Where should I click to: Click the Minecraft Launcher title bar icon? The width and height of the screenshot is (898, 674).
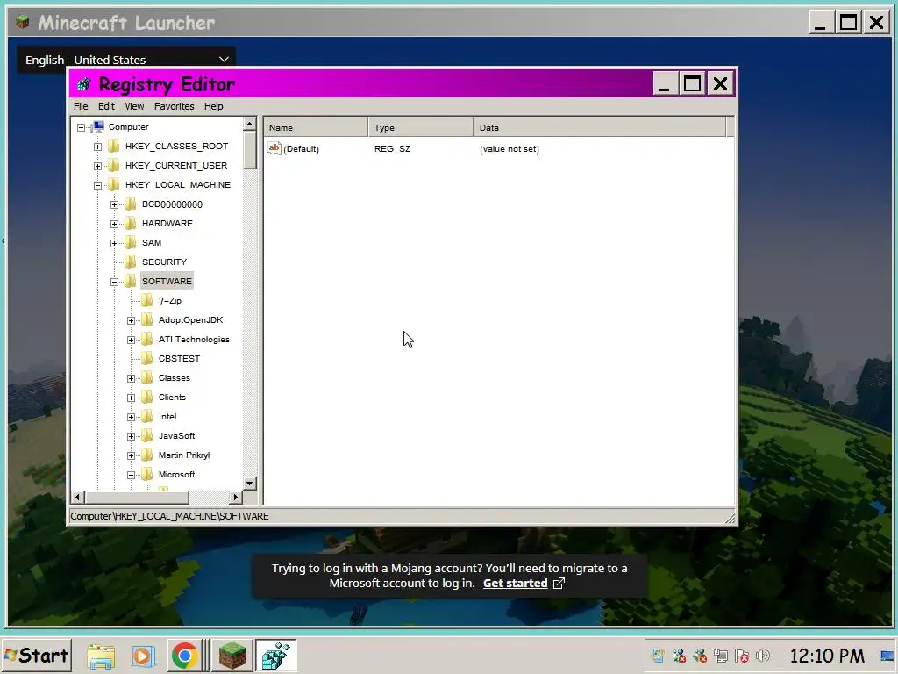pos(22,22)
